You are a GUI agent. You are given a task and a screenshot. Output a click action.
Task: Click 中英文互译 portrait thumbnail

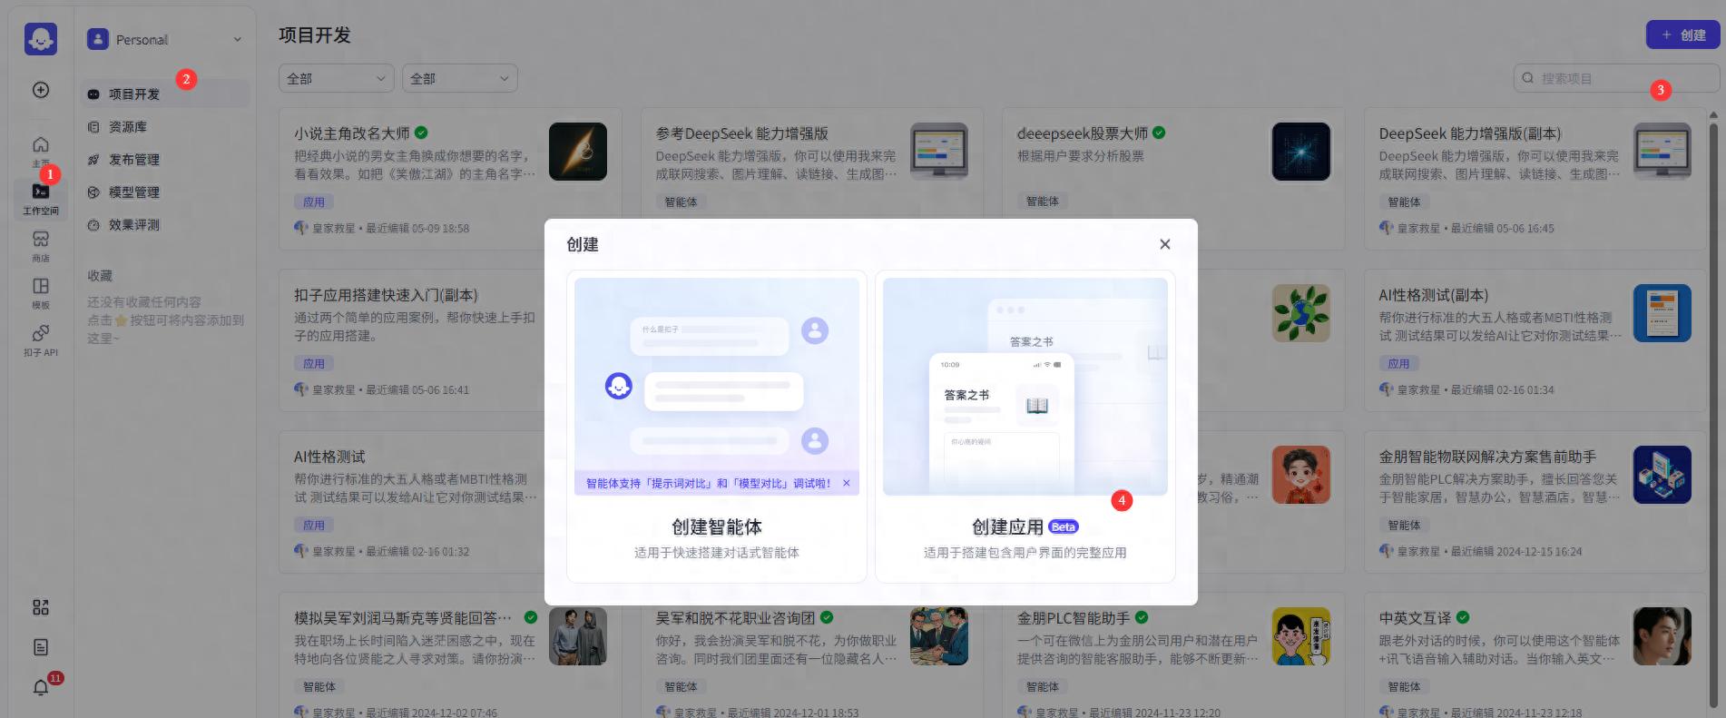point(1662,636)
